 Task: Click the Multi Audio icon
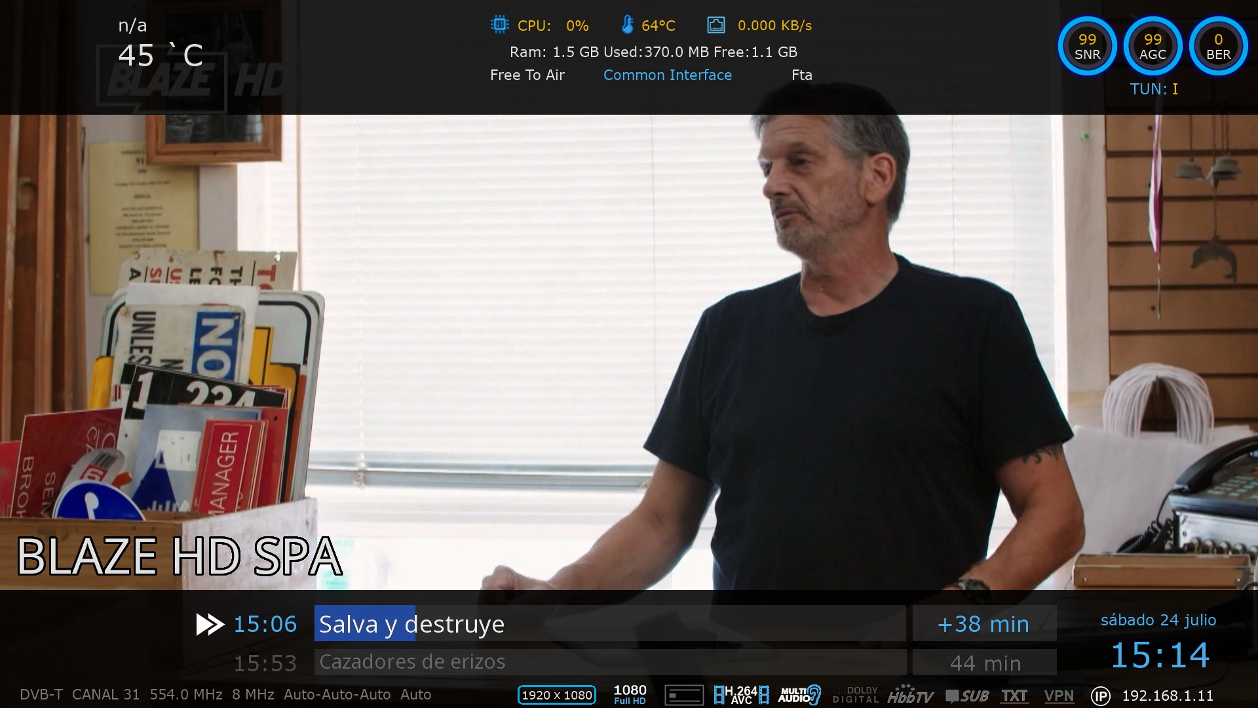[x=799, y=695]
